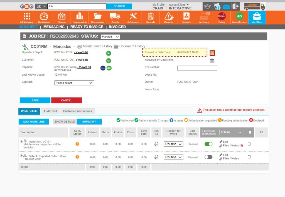Image resolution: width=285 pixels, height=197 pixels.
Task: Go to the MESSAGING sub-menu
Action: pos(54,27)
